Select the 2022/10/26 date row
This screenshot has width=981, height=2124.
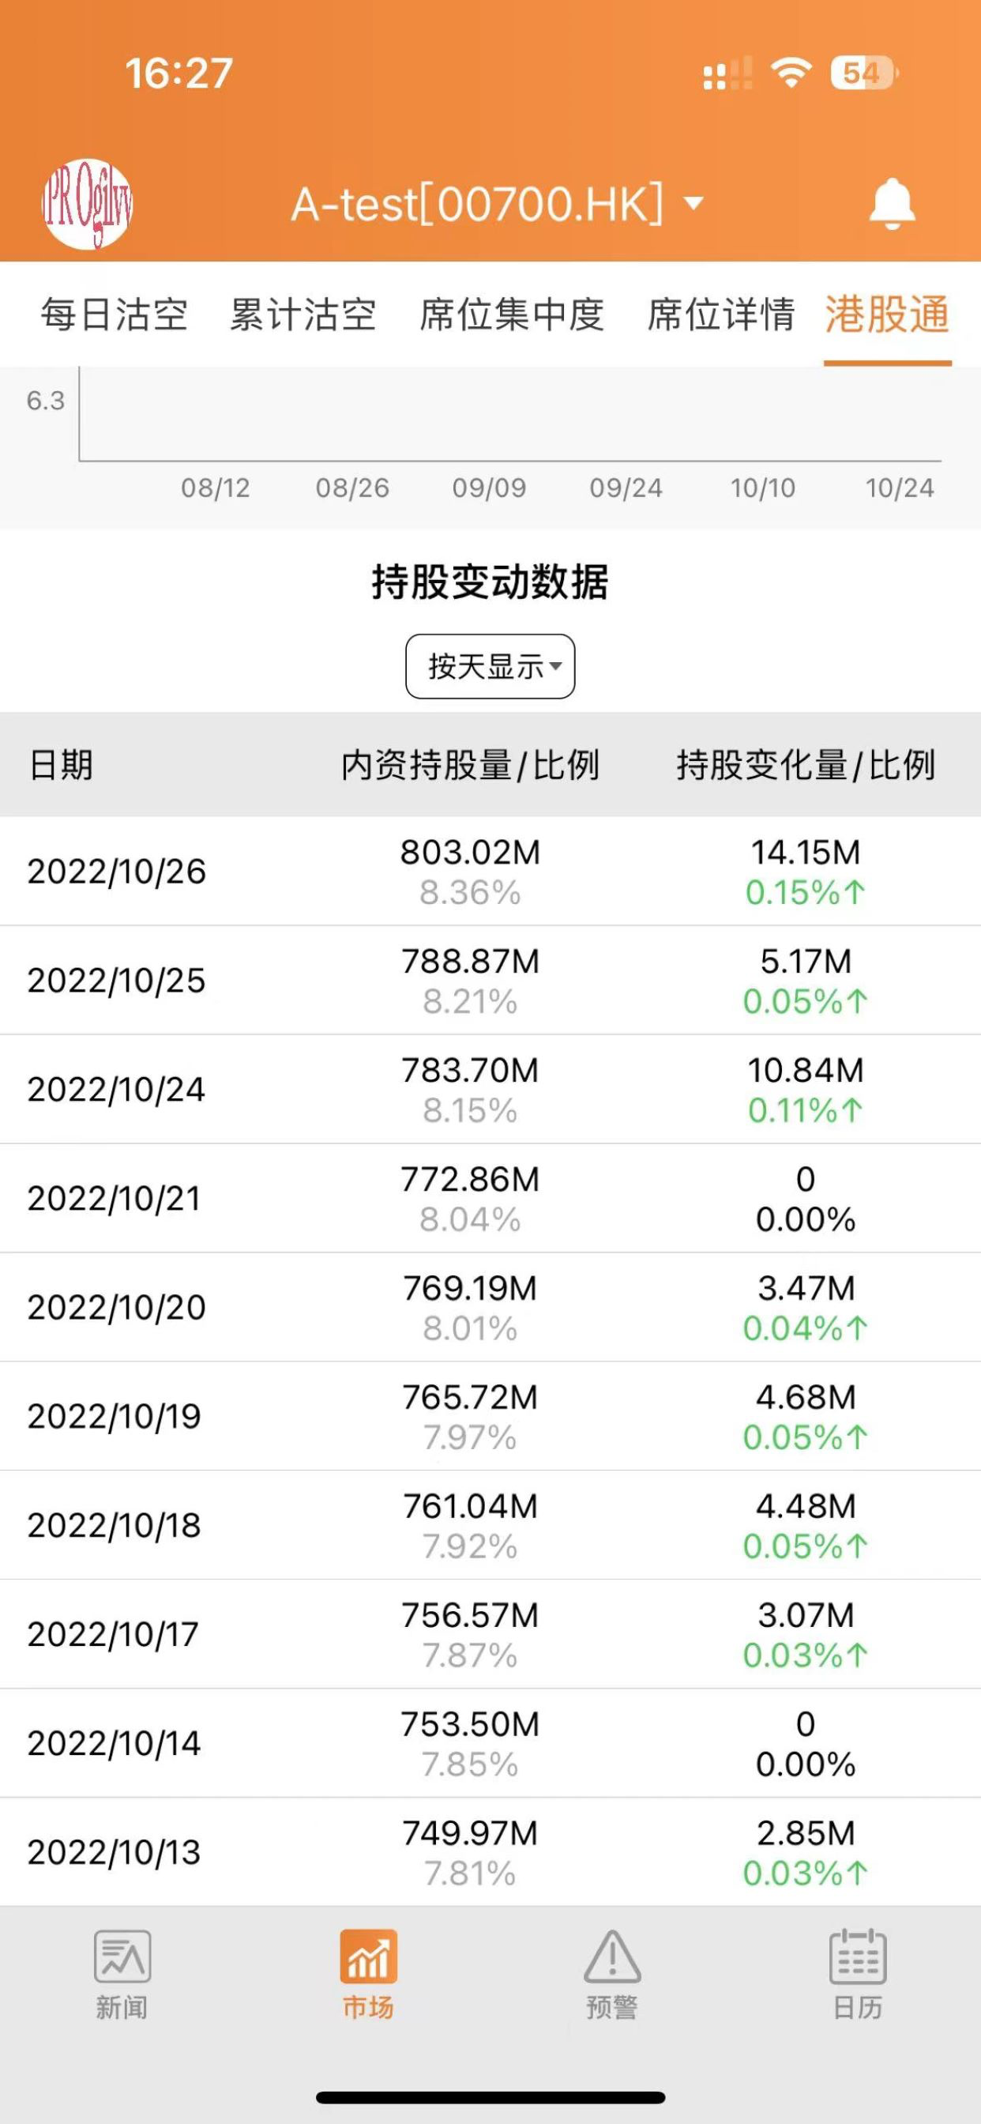[490, 871]
